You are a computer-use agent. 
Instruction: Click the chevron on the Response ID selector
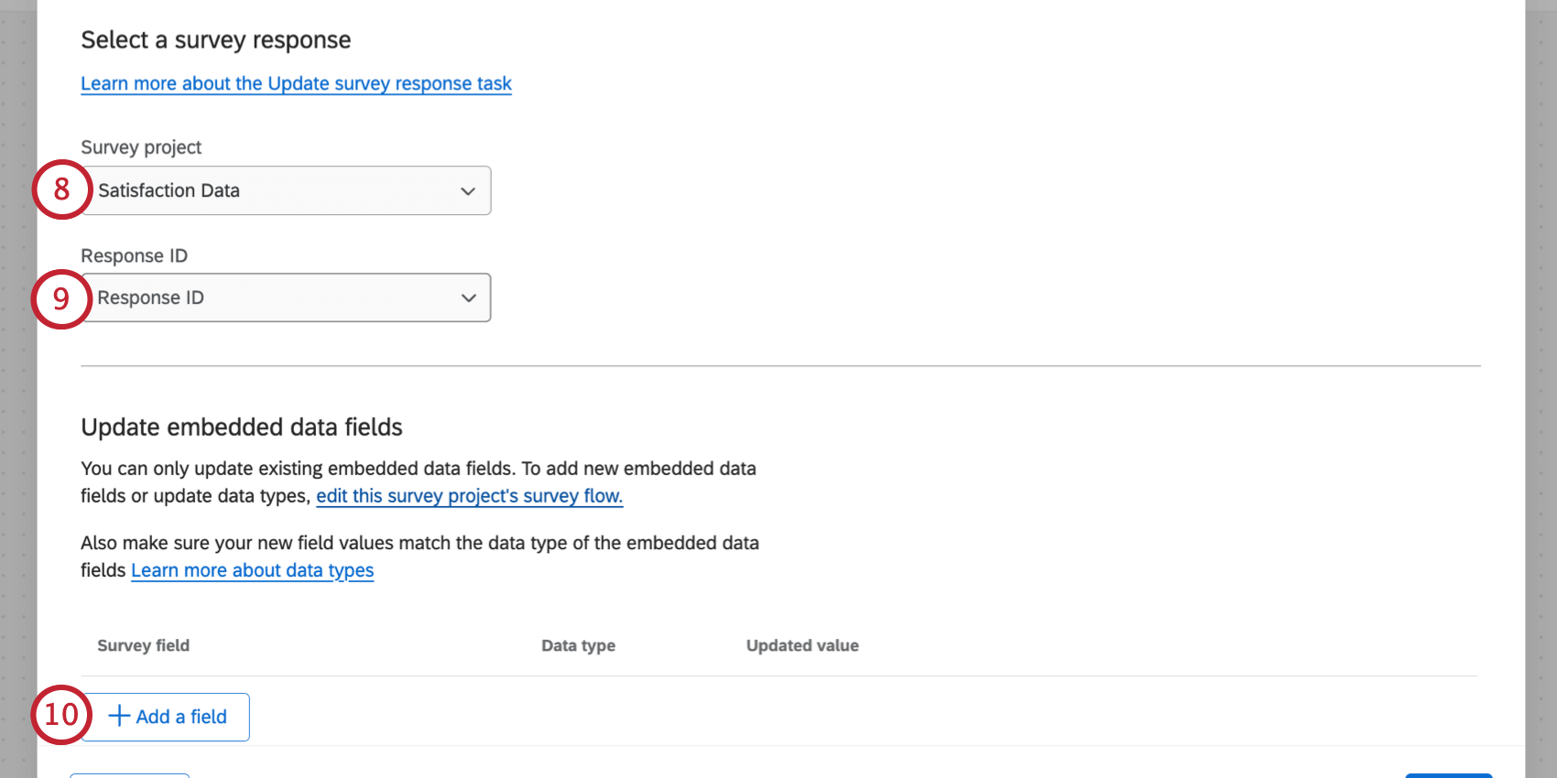click(x=468, y=297)
